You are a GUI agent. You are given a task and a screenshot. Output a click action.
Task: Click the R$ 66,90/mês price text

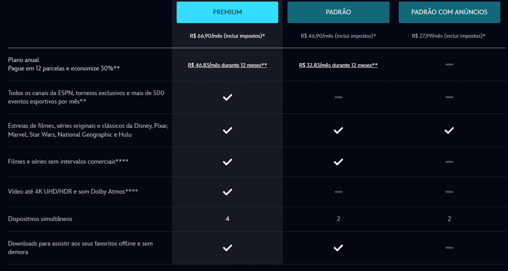[x=227, y=36]
